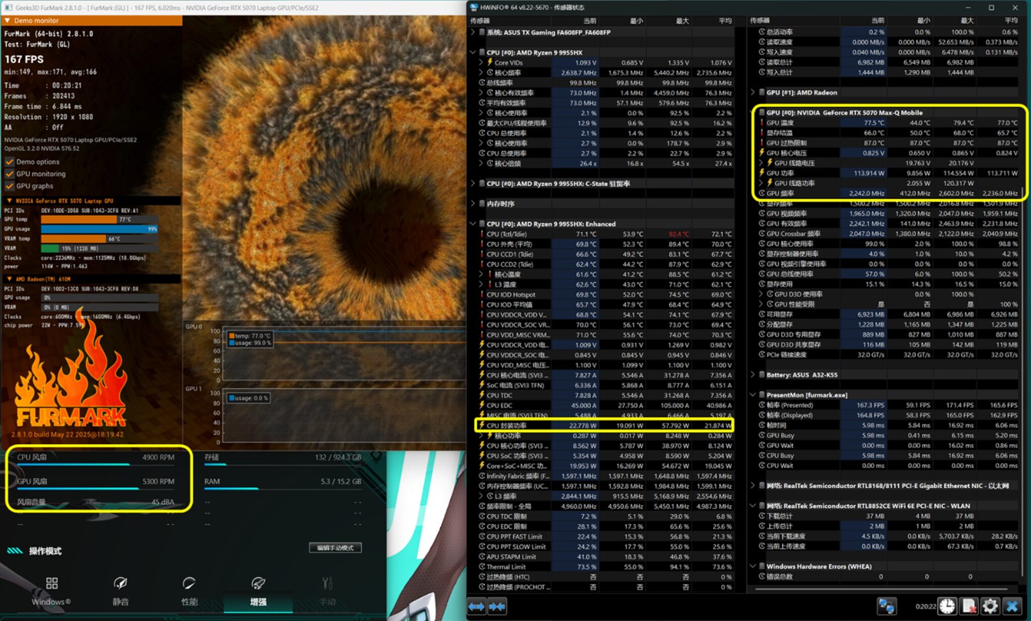Expand the Core VIDs row
The width and height of the screenshot is (1031, 621).
[x=481, y=62]
